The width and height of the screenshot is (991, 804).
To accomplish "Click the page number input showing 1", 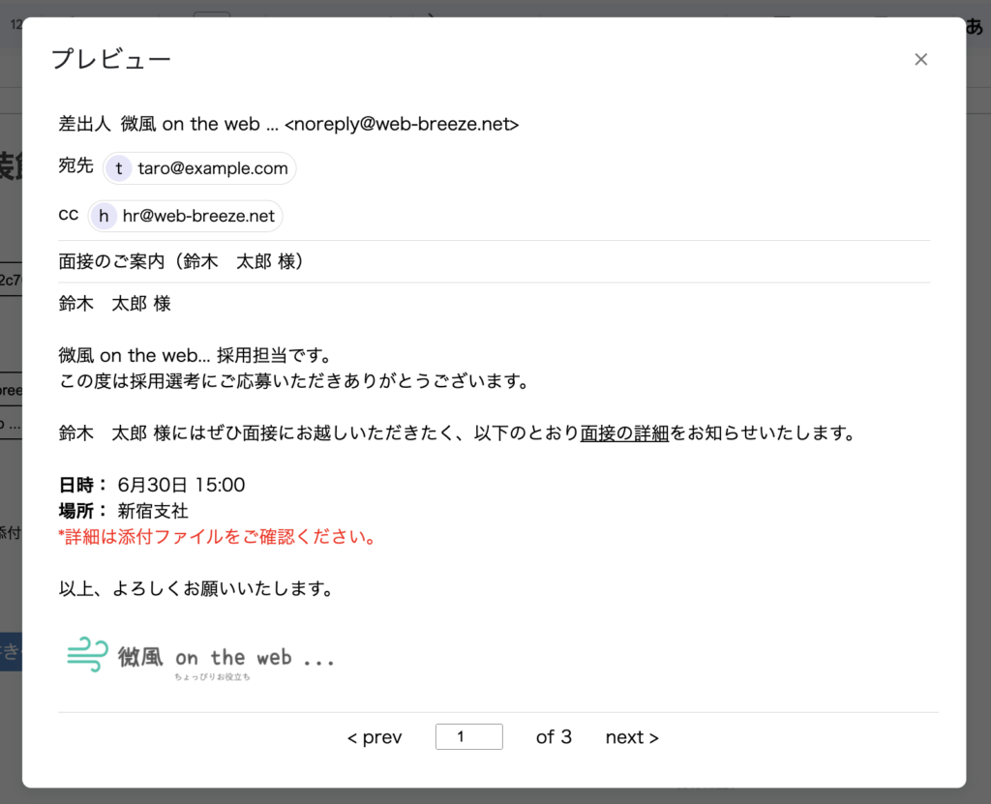I will pos(468,736).
